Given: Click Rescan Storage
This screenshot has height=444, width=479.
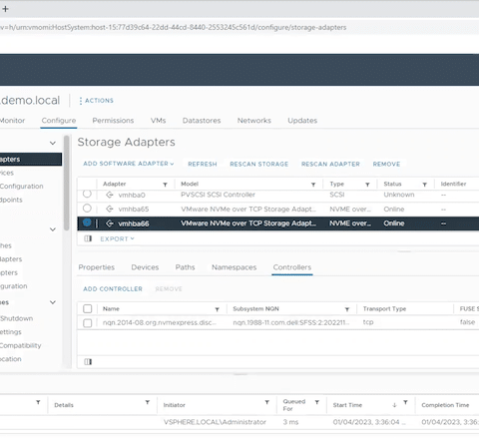Looking at the screenshot, I should point(259,164).
